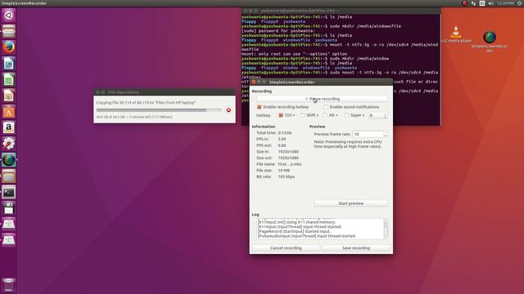Open the floppy disk launcher icon
Screen dimensions: 524x294
pos(9,208)
